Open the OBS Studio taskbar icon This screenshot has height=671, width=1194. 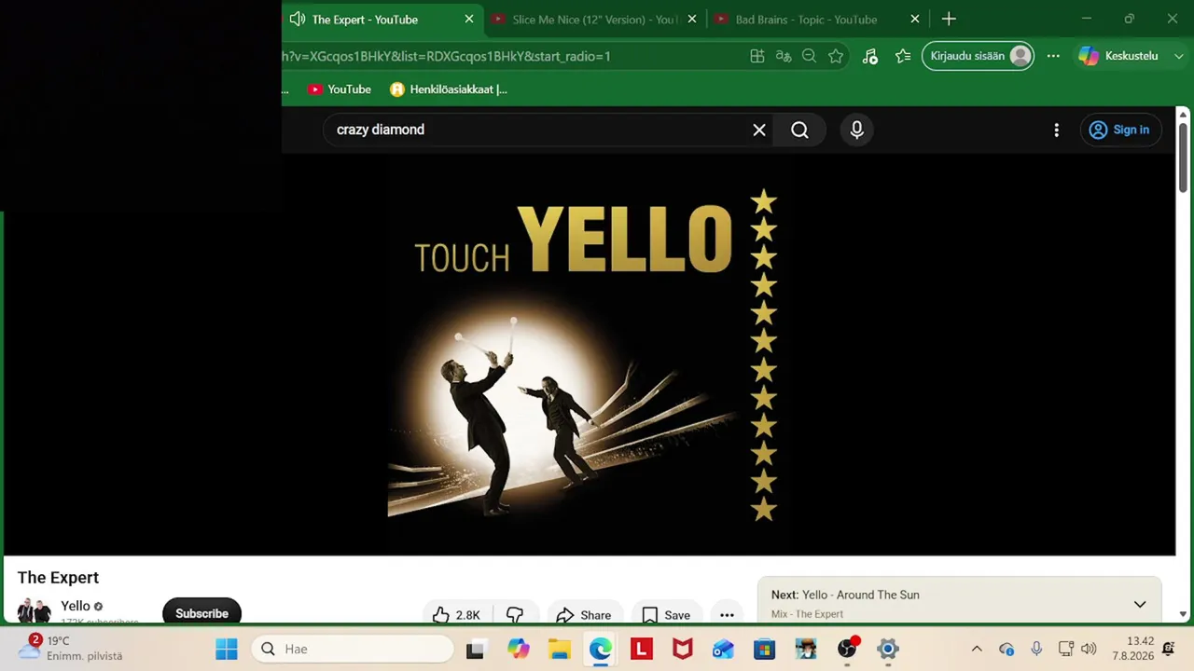[847, 649]
